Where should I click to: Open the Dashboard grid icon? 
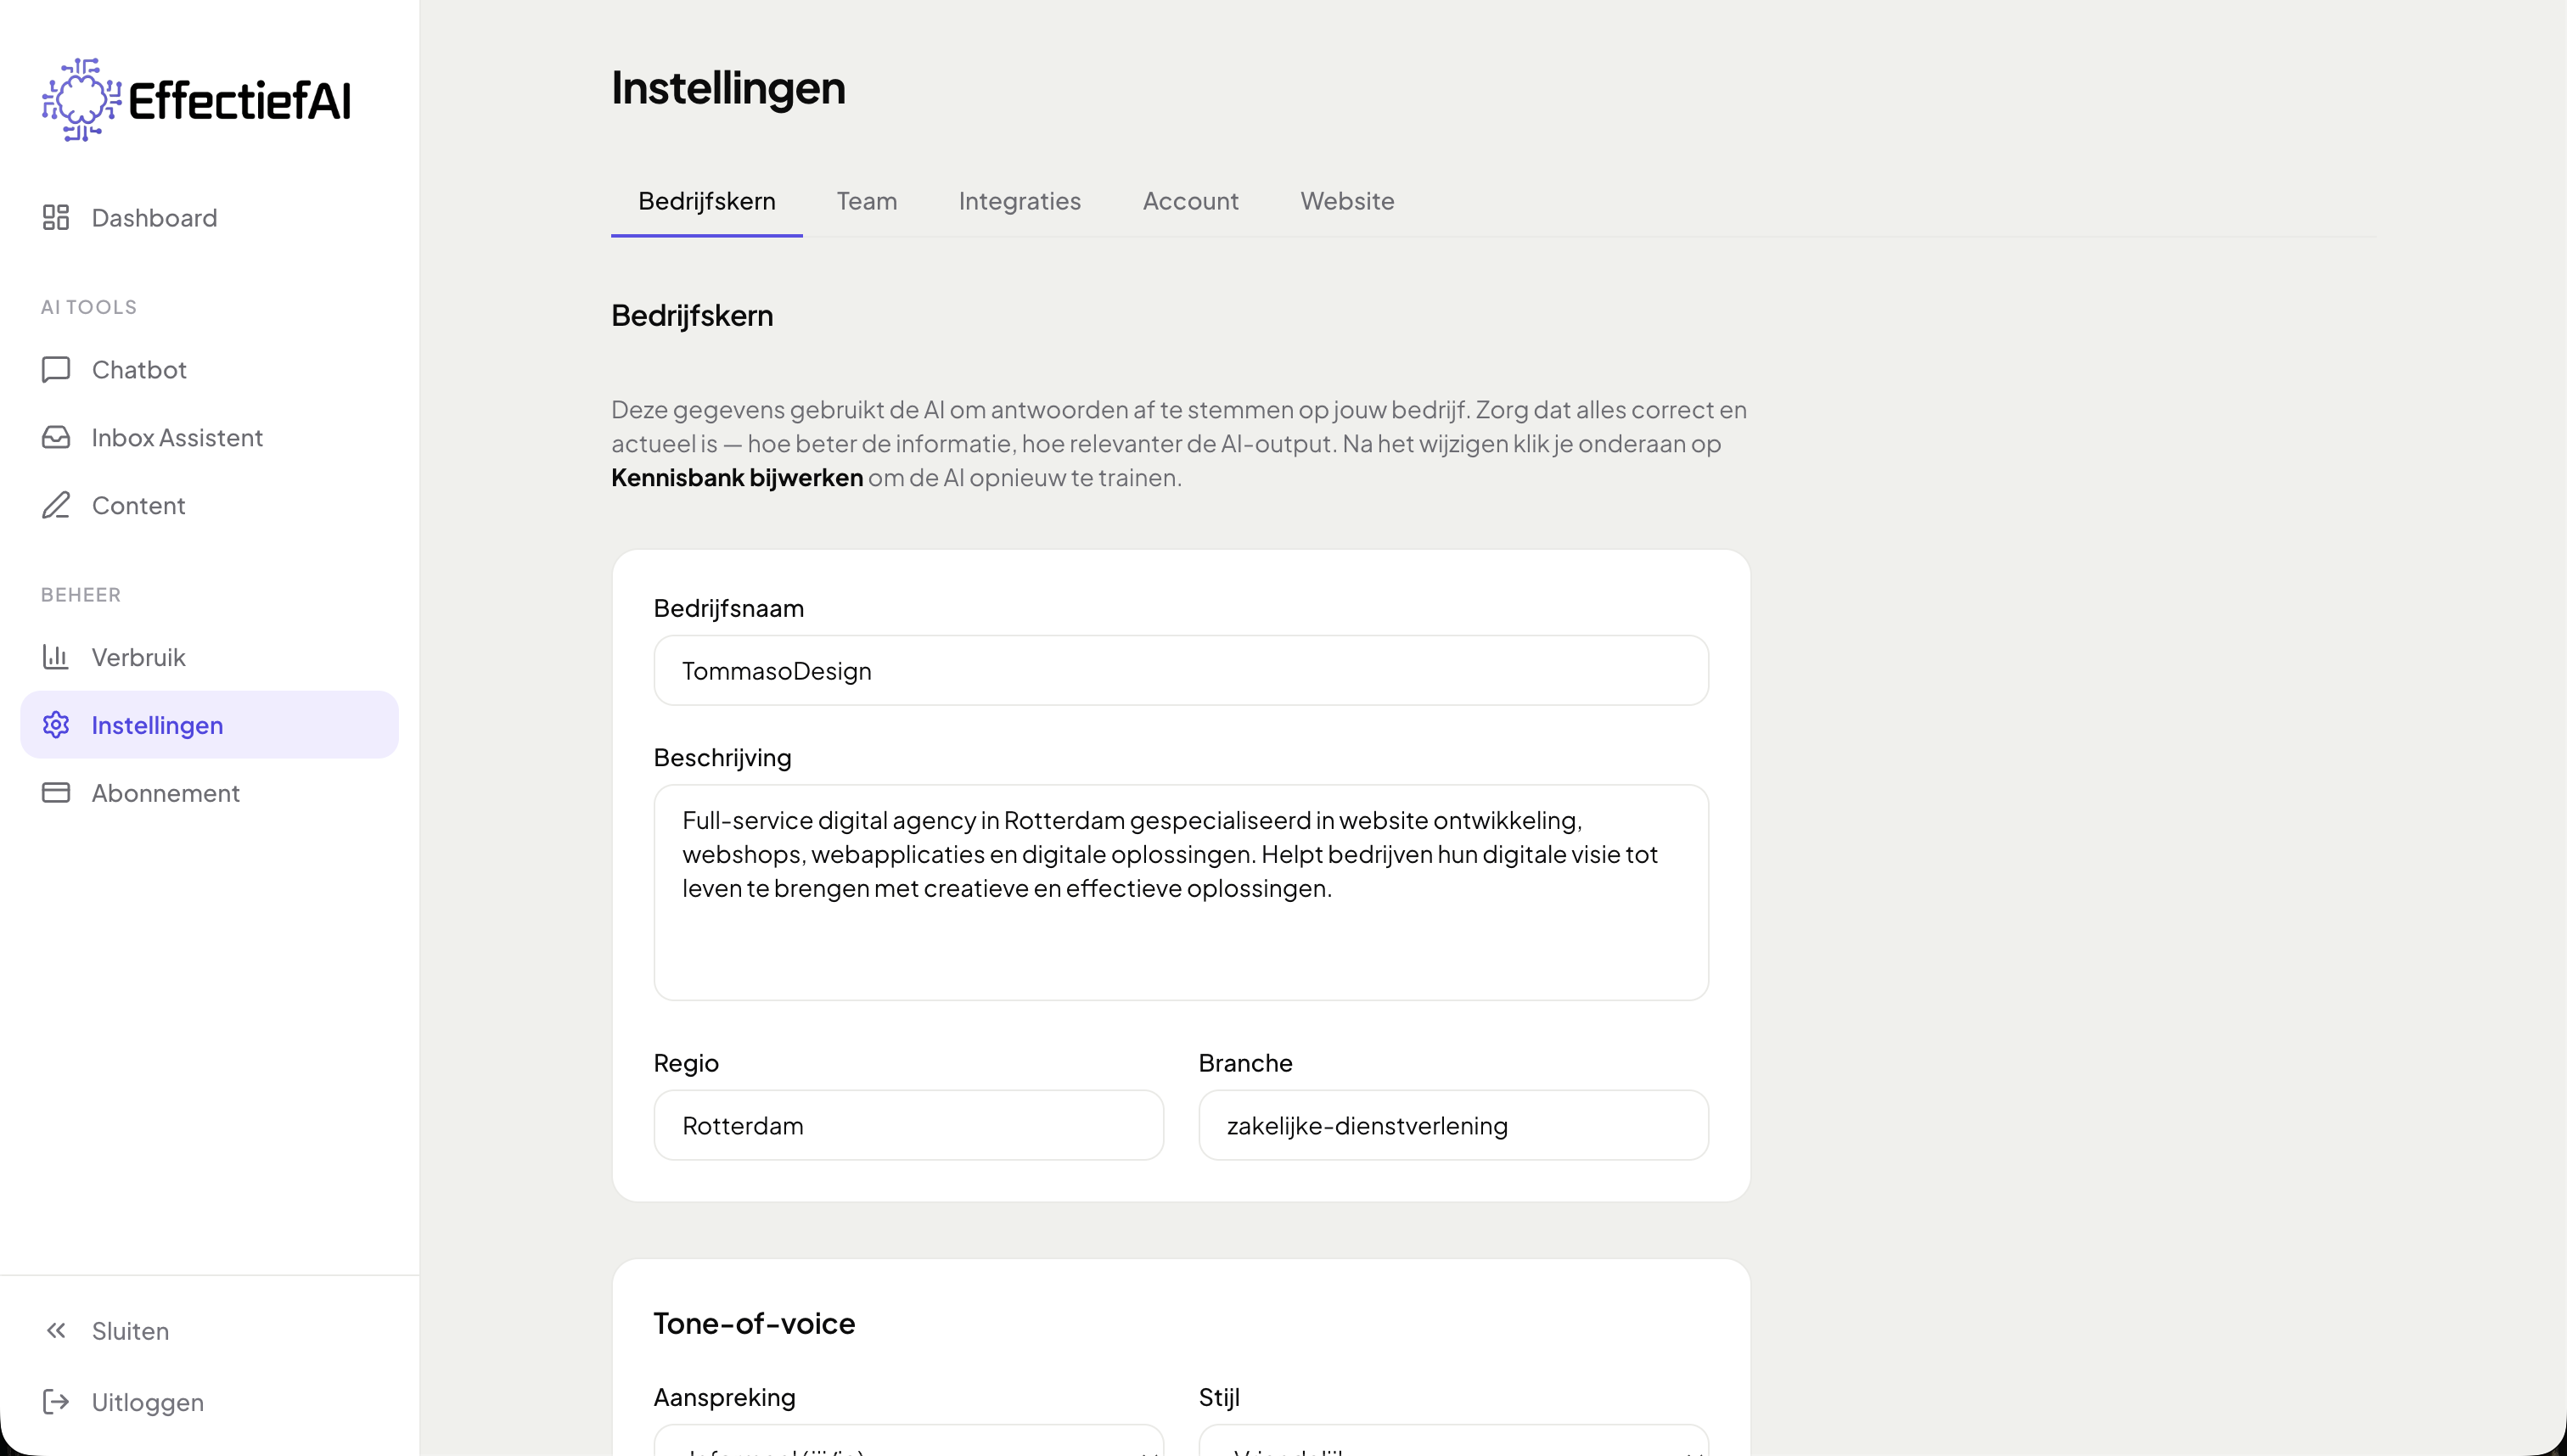(56, 218)
